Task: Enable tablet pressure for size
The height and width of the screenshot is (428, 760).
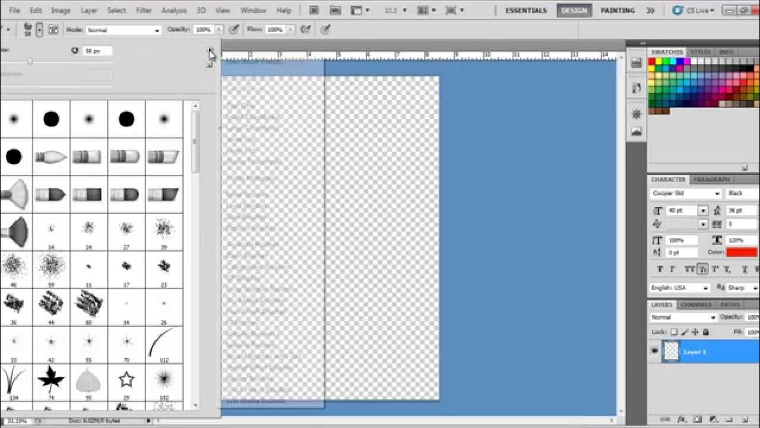Action: click(326, 29)
